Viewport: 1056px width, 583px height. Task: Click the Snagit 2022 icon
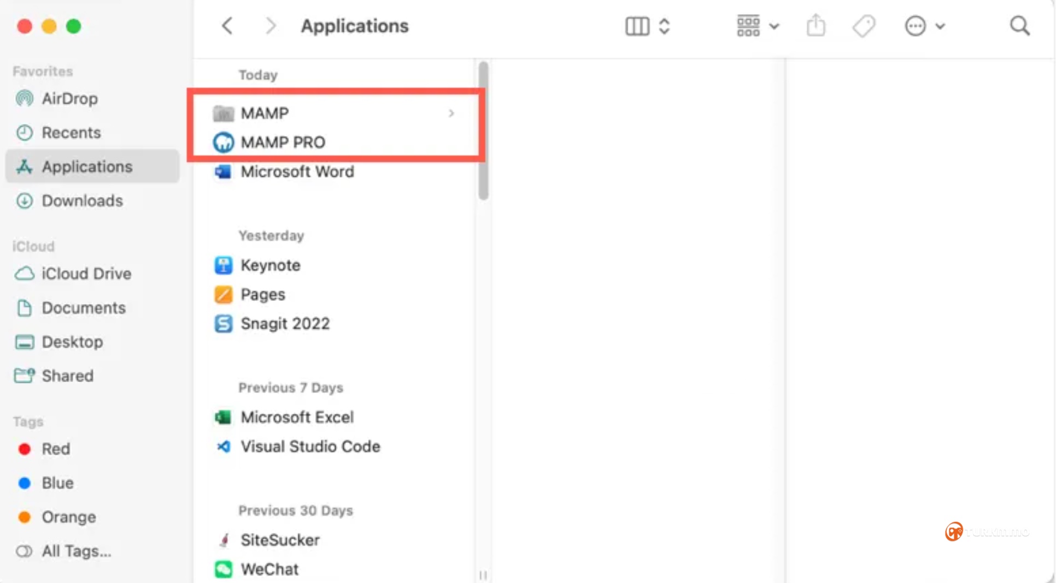pyautogui.click(x=223, y=324)
